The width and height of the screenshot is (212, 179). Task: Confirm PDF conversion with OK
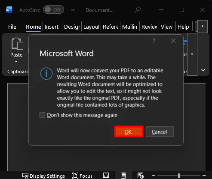pyautogui.click(x=129, y=131)
